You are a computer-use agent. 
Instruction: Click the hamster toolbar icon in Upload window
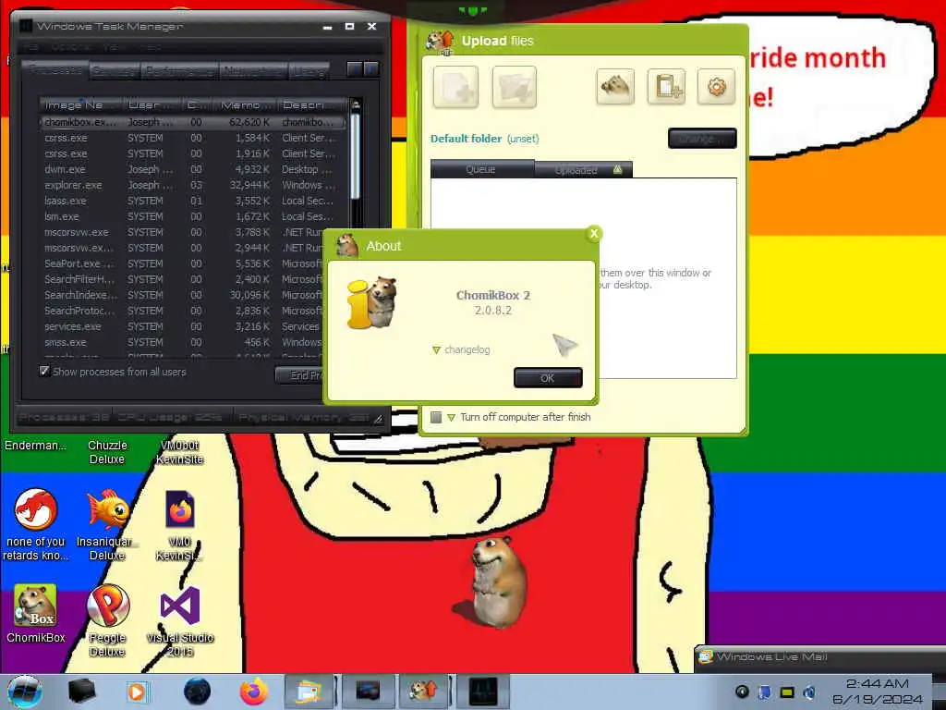click(x=615, y=87)
